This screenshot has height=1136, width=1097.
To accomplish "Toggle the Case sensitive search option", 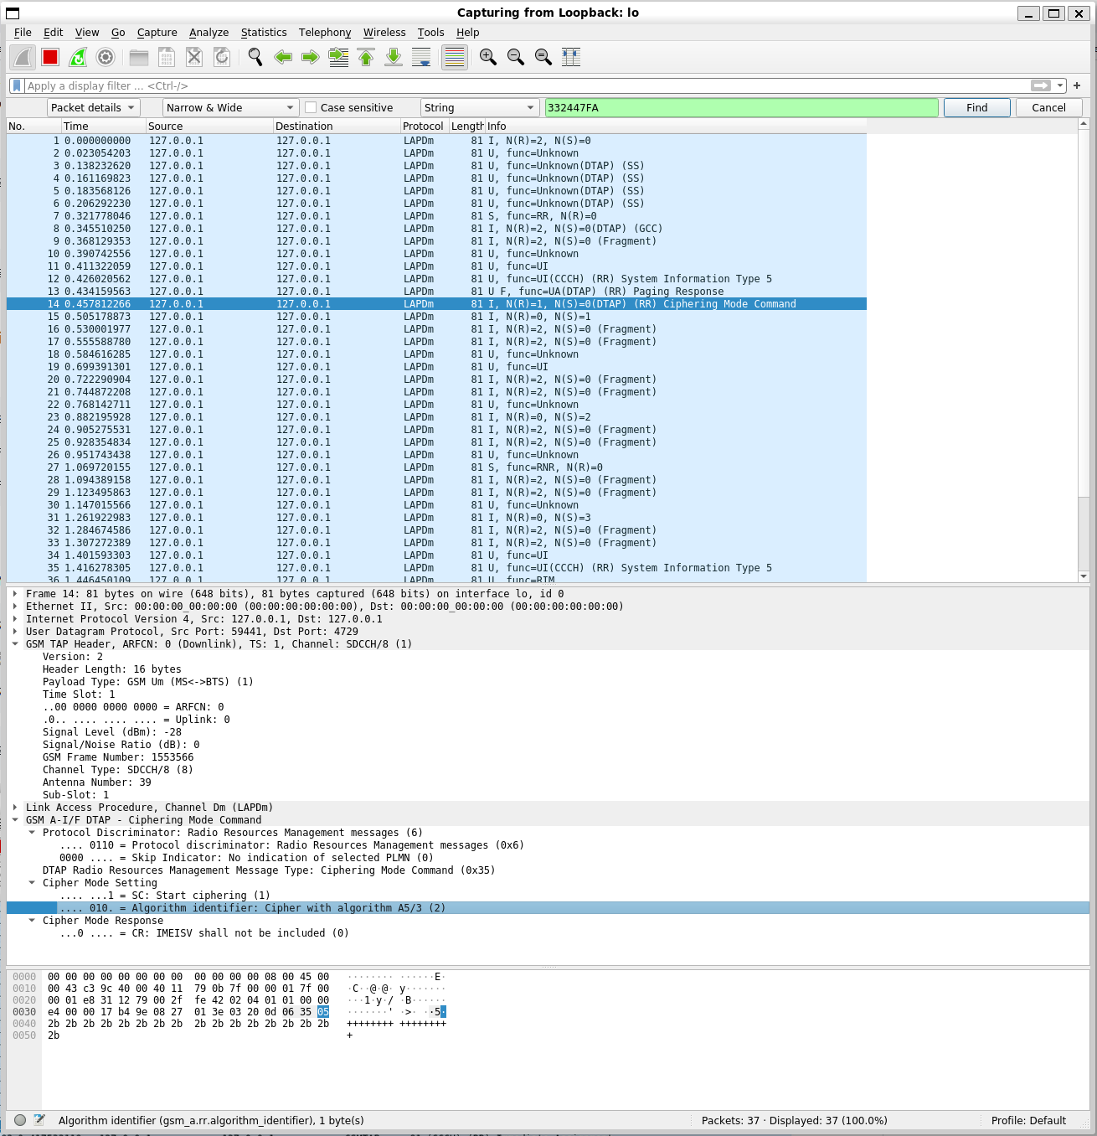I will (x=311, y=107).
